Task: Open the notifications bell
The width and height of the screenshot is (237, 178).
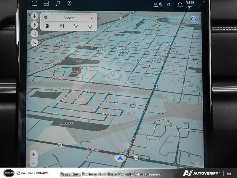Action: [180, 5]
